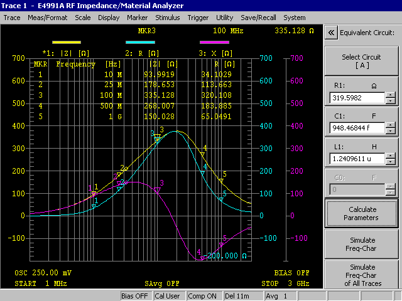This screenshot has width=402, height=301.
Task: Open the Trace menu
Action: click(x=12, y=18)
